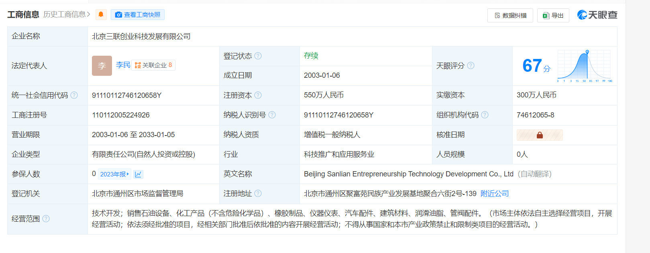650x253 pixels.
Task: Click the help icon beside 纳税人识别号
Action: point(272,115)
